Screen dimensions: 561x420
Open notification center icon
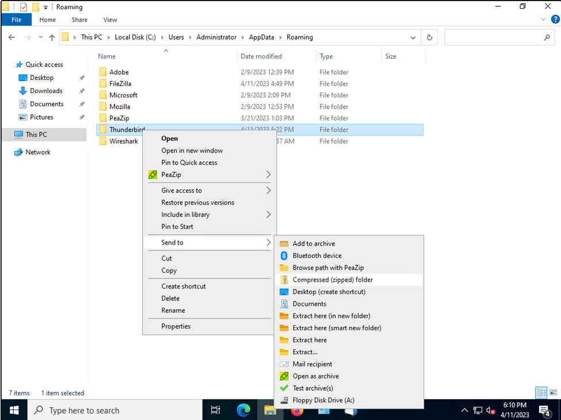click(x=544, y=410)
